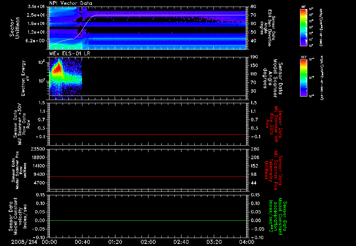The width and height of the screenshot is (356, 246).
Task: Click the DEF rainbow color bar
Action: (304, 78)
